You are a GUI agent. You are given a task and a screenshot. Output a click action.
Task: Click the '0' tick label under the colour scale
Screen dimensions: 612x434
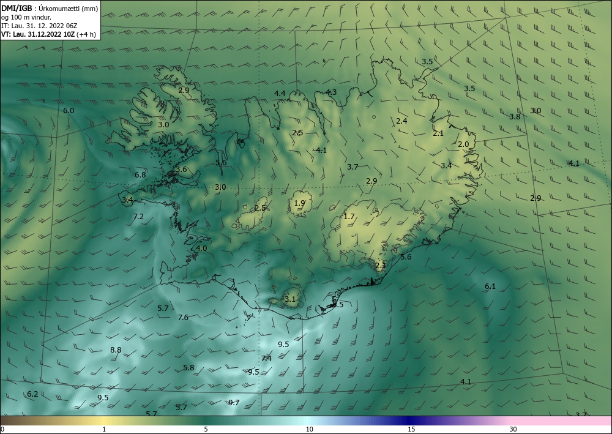point(2,430)
